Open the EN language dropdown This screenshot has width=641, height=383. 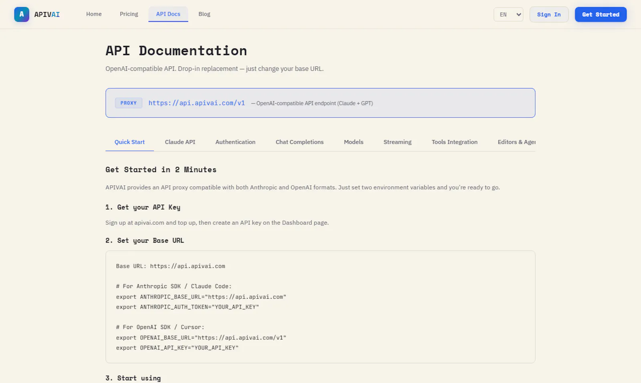[508, 14]
